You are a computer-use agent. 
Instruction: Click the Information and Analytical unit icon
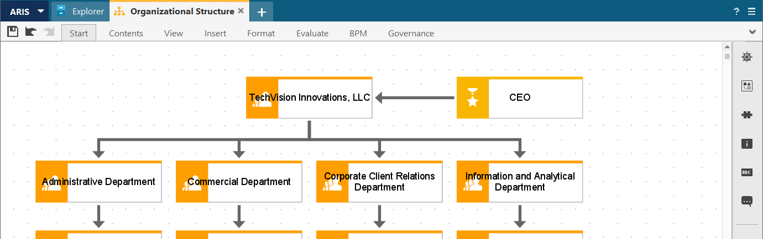473,183
